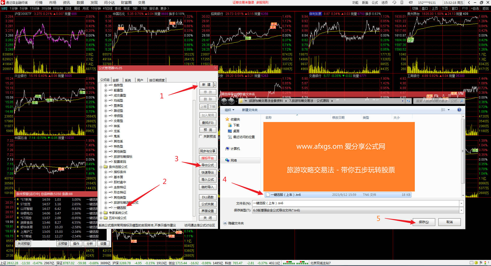The height and width of the screenshot is (266, 491).
Task: Click the back arrow in file dialog
Action: (224, 101)
